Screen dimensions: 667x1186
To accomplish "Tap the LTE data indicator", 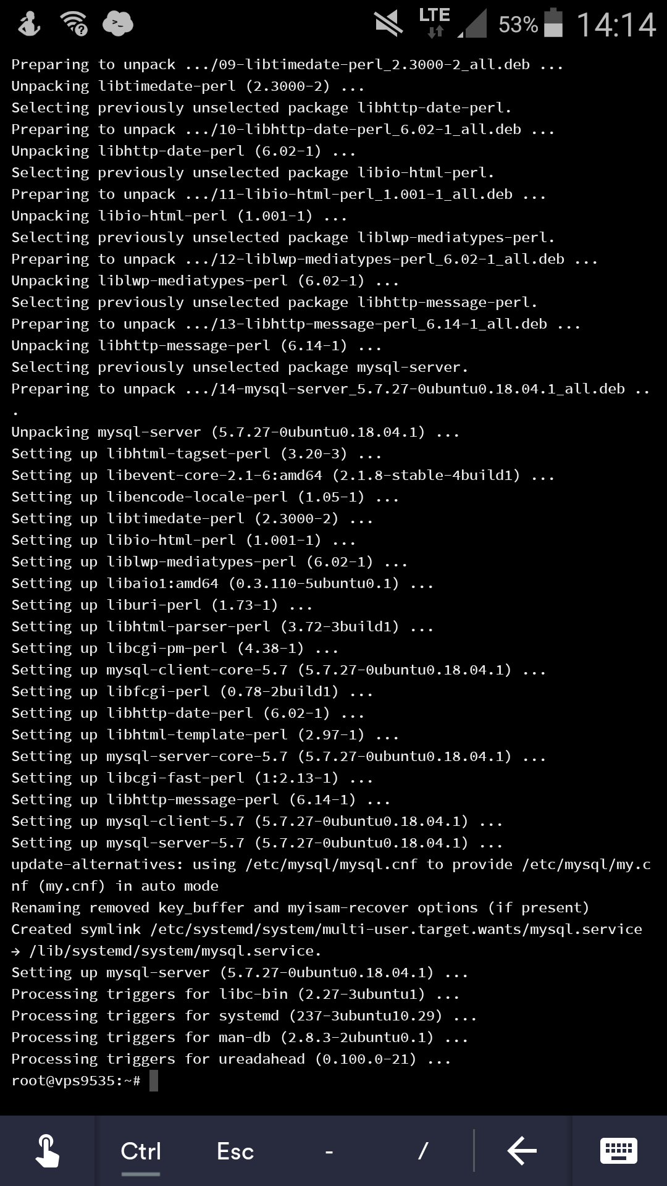I will (434, 22).
